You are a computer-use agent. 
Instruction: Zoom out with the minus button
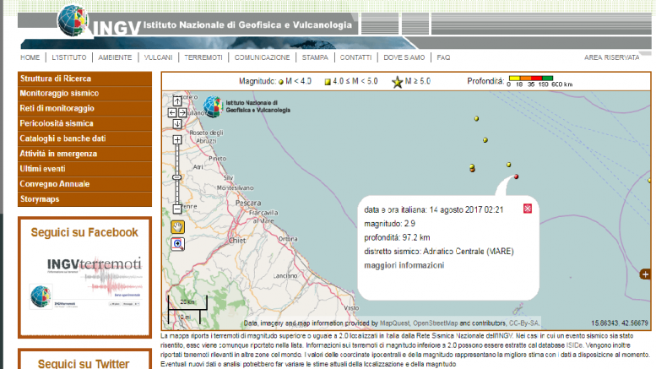pos(176,209)
